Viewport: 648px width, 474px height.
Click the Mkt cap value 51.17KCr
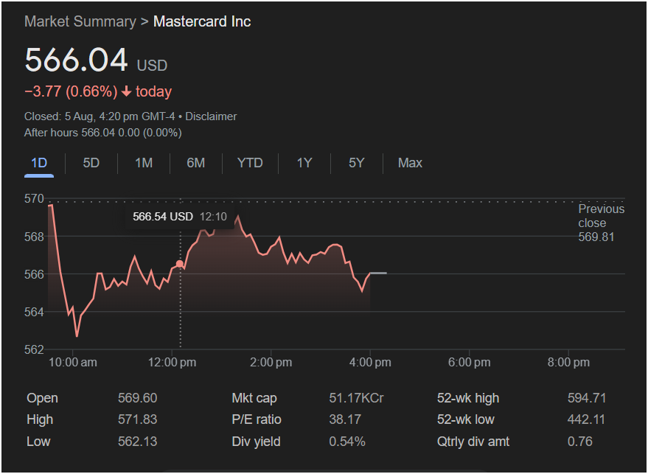click(x=356, y=398)
